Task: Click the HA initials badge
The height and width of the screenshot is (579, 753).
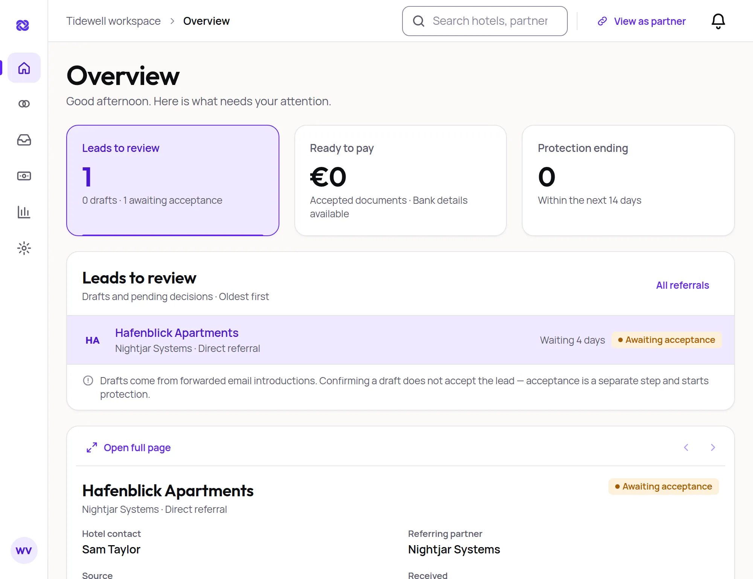Action: point(93,340)
